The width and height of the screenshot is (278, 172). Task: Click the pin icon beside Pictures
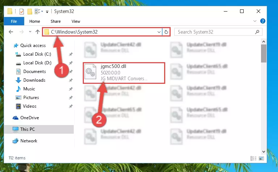pos(71,98)
